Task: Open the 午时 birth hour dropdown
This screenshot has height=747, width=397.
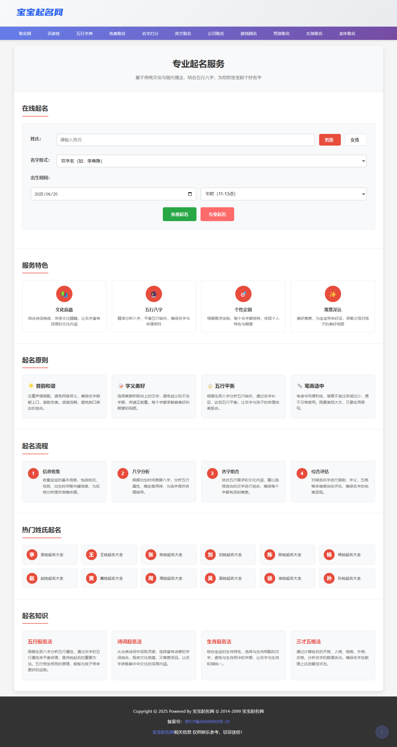Action: (x=283, y=194)
